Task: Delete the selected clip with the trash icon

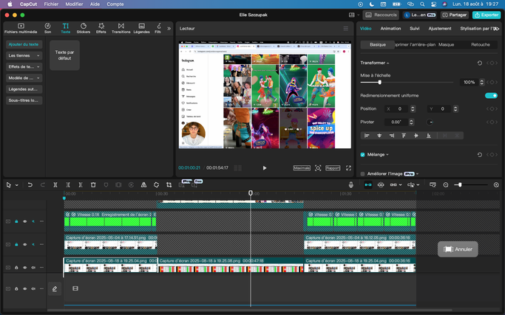Action: [x=93, y=184]
